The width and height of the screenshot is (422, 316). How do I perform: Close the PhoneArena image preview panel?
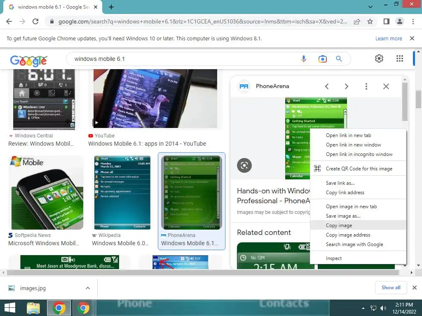[x=386, y=86]
